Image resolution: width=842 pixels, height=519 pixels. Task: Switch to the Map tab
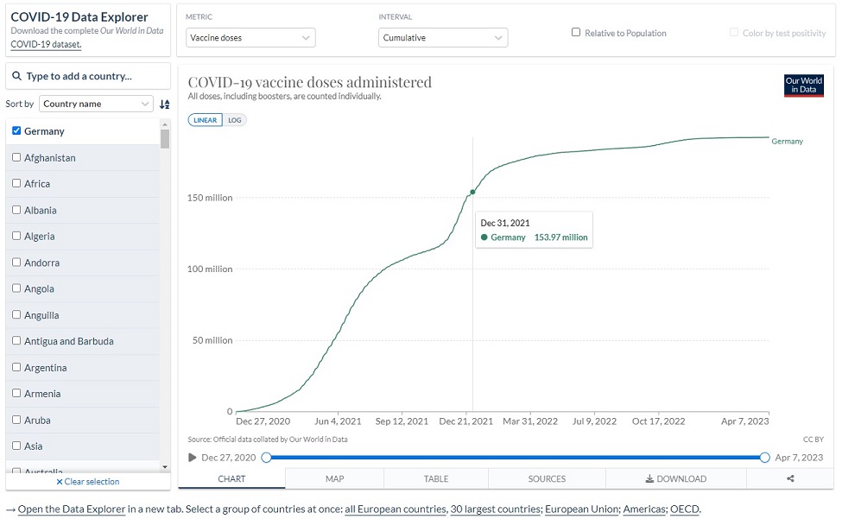(334, 478)
